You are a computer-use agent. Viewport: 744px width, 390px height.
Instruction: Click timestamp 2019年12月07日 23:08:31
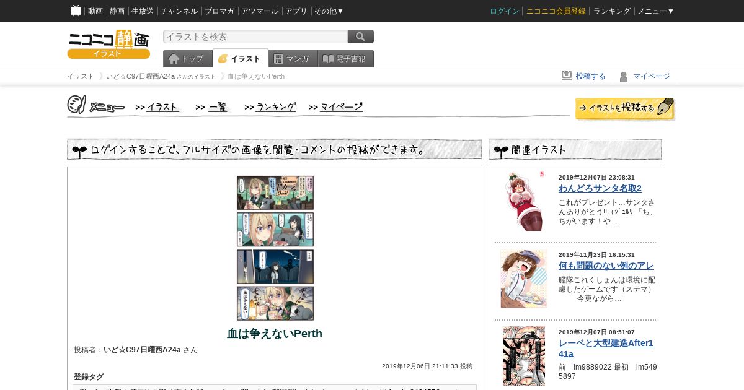[596, 178]
